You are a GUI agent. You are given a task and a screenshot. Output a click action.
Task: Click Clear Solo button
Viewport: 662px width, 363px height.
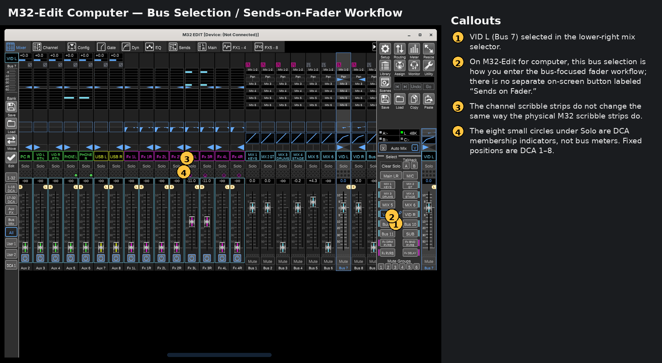(391, 166)
